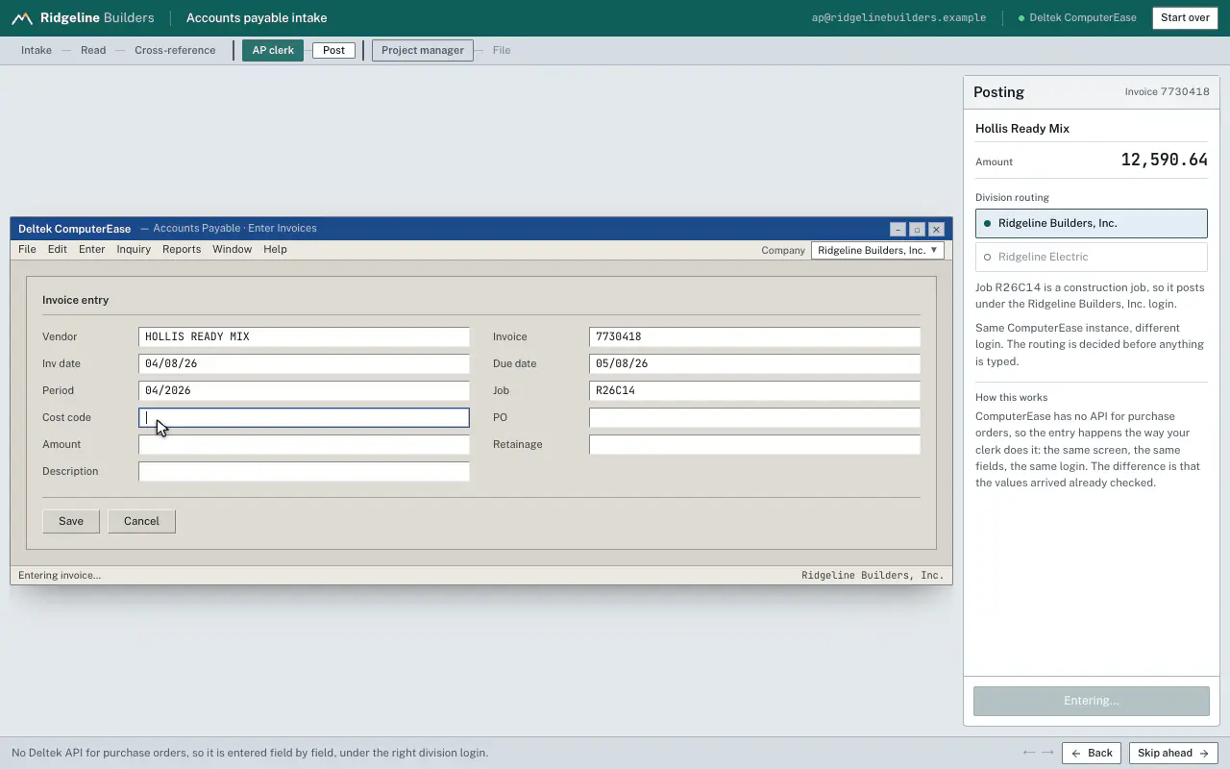The height and width of the screenshot is (769, 1230).
Task: Click Cancel in invoice entry
Action: pos(141,521)
